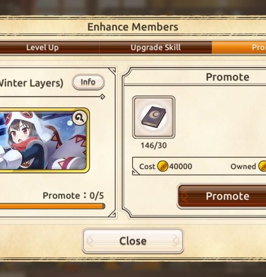Click the gold coin beside Owned
Screen dimensions: 266x277
coord(262,166)
